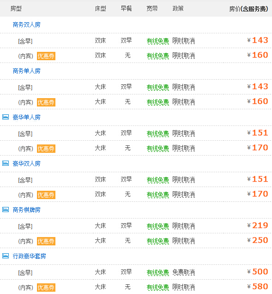
Task: Click the photo icon beside 豪华单人房
Action: tap(6, 117)
